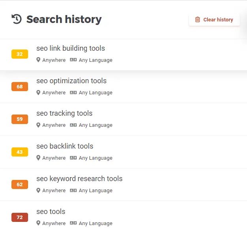
Task: Click the red difficulty badge showing 72
Action: tap(20, 218)
